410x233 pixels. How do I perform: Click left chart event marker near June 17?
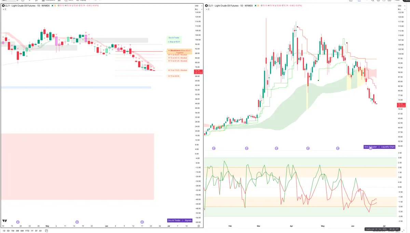(x=142, y=221)
